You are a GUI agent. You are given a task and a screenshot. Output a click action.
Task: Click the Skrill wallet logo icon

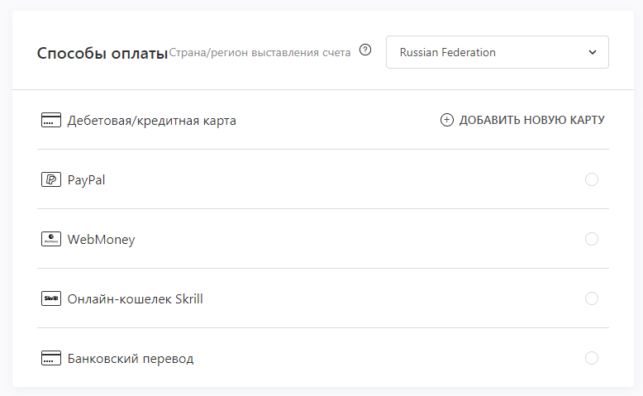51,298
